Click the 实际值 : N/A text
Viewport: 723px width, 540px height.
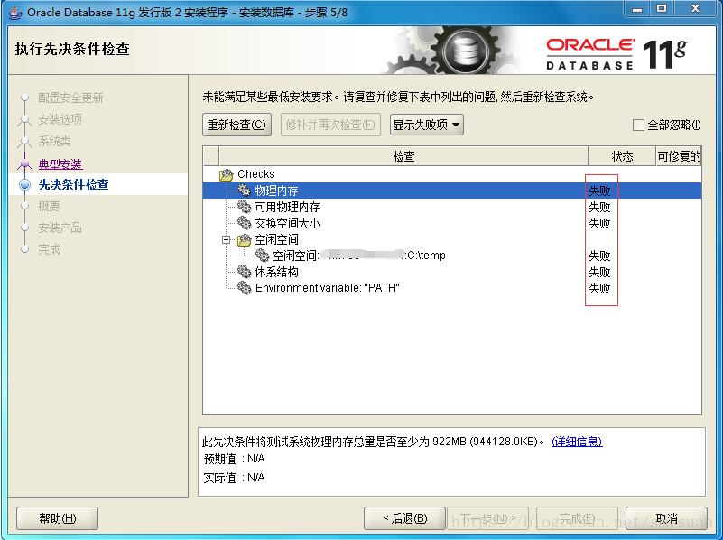point(234,478)
